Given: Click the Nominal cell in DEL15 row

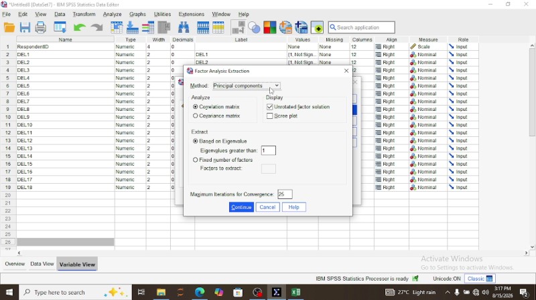Looking at the screenshot, I should pyautogui.click(x=428, y=164).
